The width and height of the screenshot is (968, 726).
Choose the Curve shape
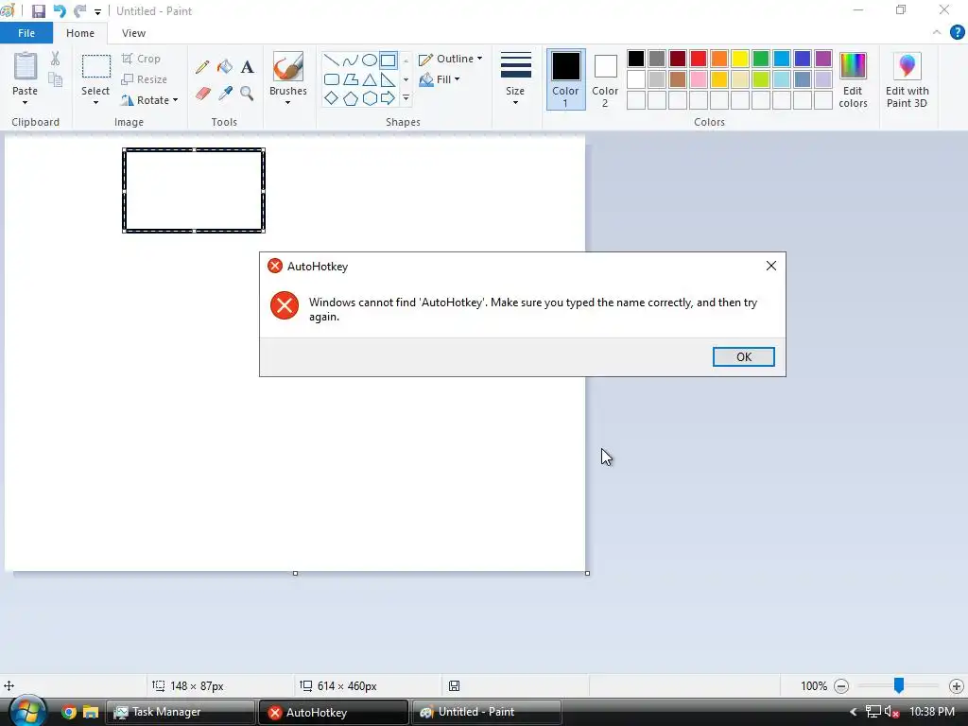(350, 60)
